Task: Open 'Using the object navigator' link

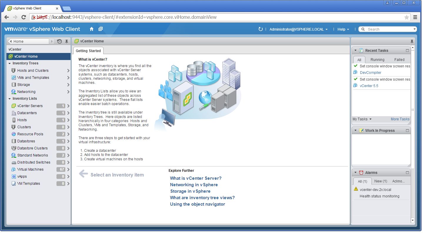Action: [197, 204]
